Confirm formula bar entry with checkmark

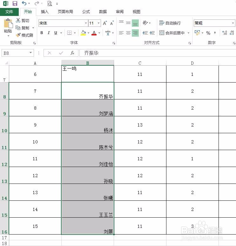(61, 53)
